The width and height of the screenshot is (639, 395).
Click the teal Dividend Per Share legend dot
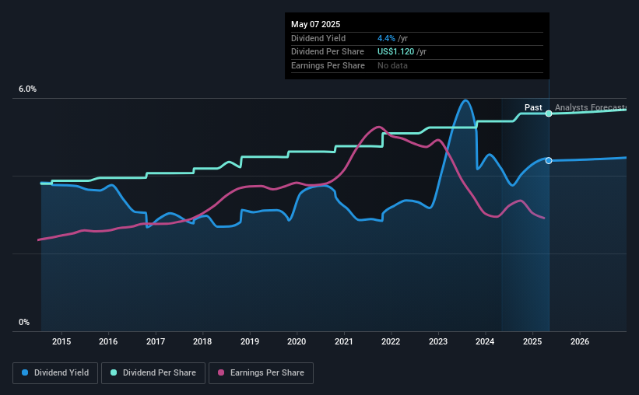[x=114, y=372]
